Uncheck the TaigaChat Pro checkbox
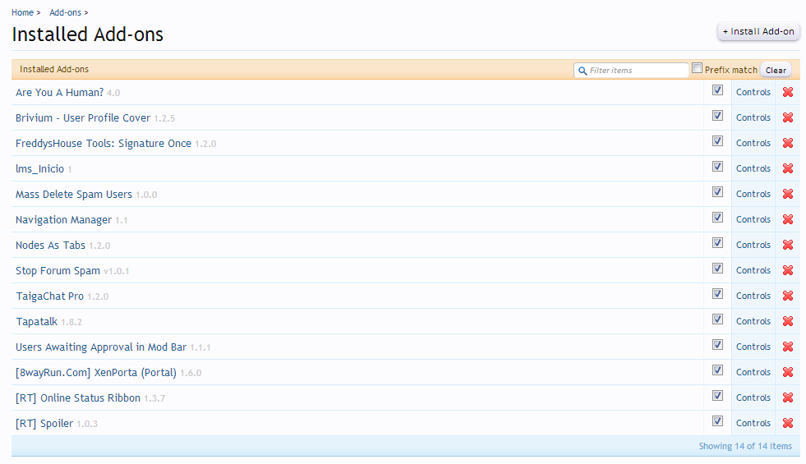Screen dimensions: 806x464 tap(717, 294)
